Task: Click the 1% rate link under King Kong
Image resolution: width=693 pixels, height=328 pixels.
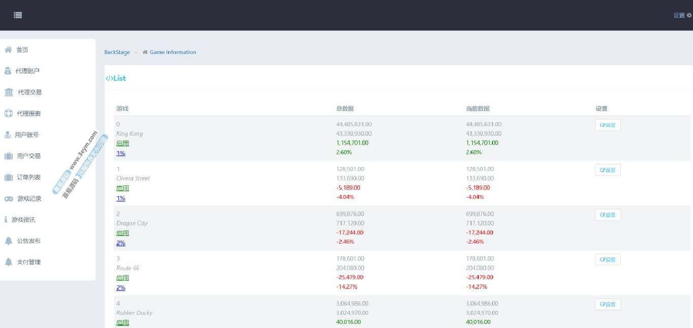Action: tap(121, 153)
